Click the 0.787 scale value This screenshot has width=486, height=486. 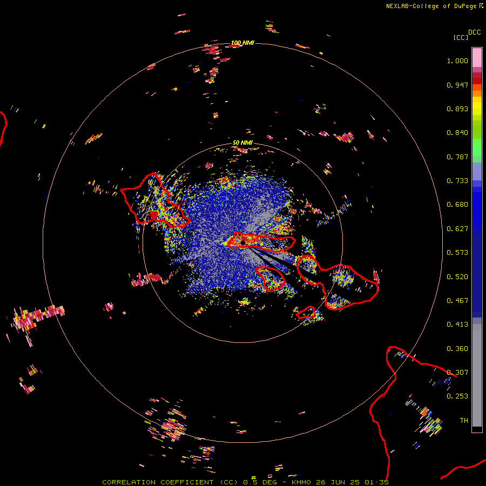click(457, 157)
